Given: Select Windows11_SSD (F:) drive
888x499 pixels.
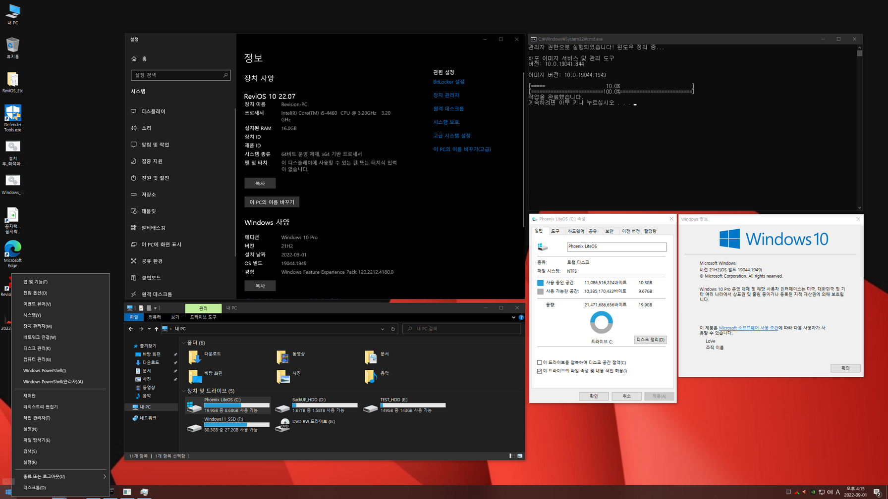Looking at the screenshot, I should [x=228, y=425].
